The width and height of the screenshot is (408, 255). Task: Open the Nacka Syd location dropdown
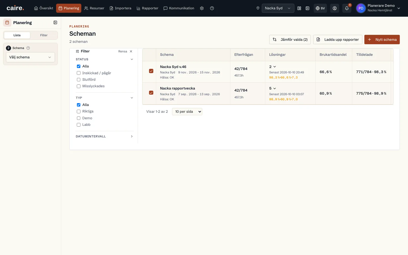[278, 8]
